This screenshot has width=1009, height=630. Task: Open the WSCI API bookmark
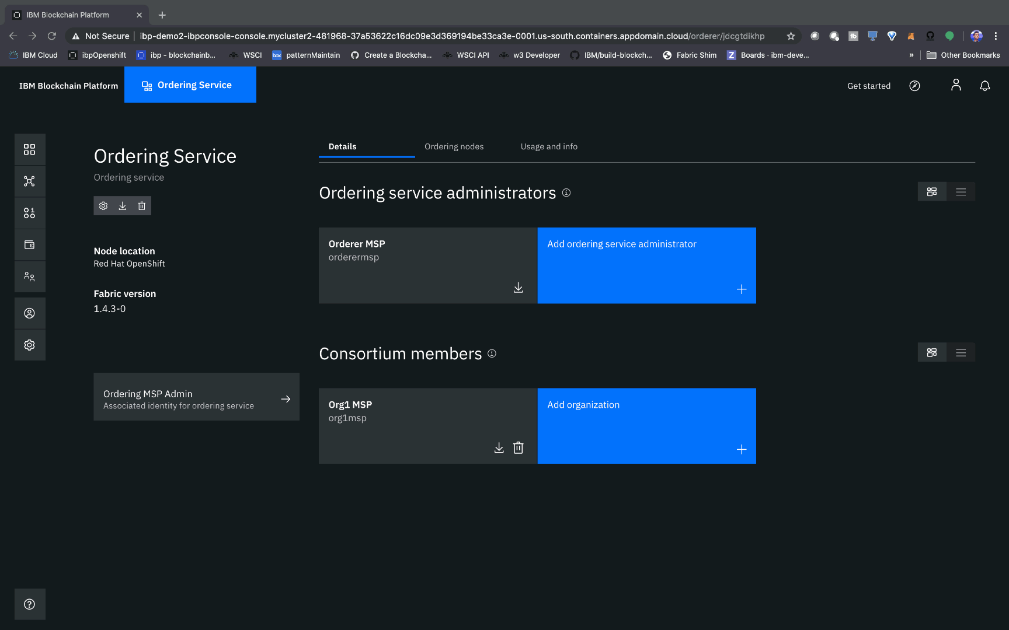pos(467,55)
